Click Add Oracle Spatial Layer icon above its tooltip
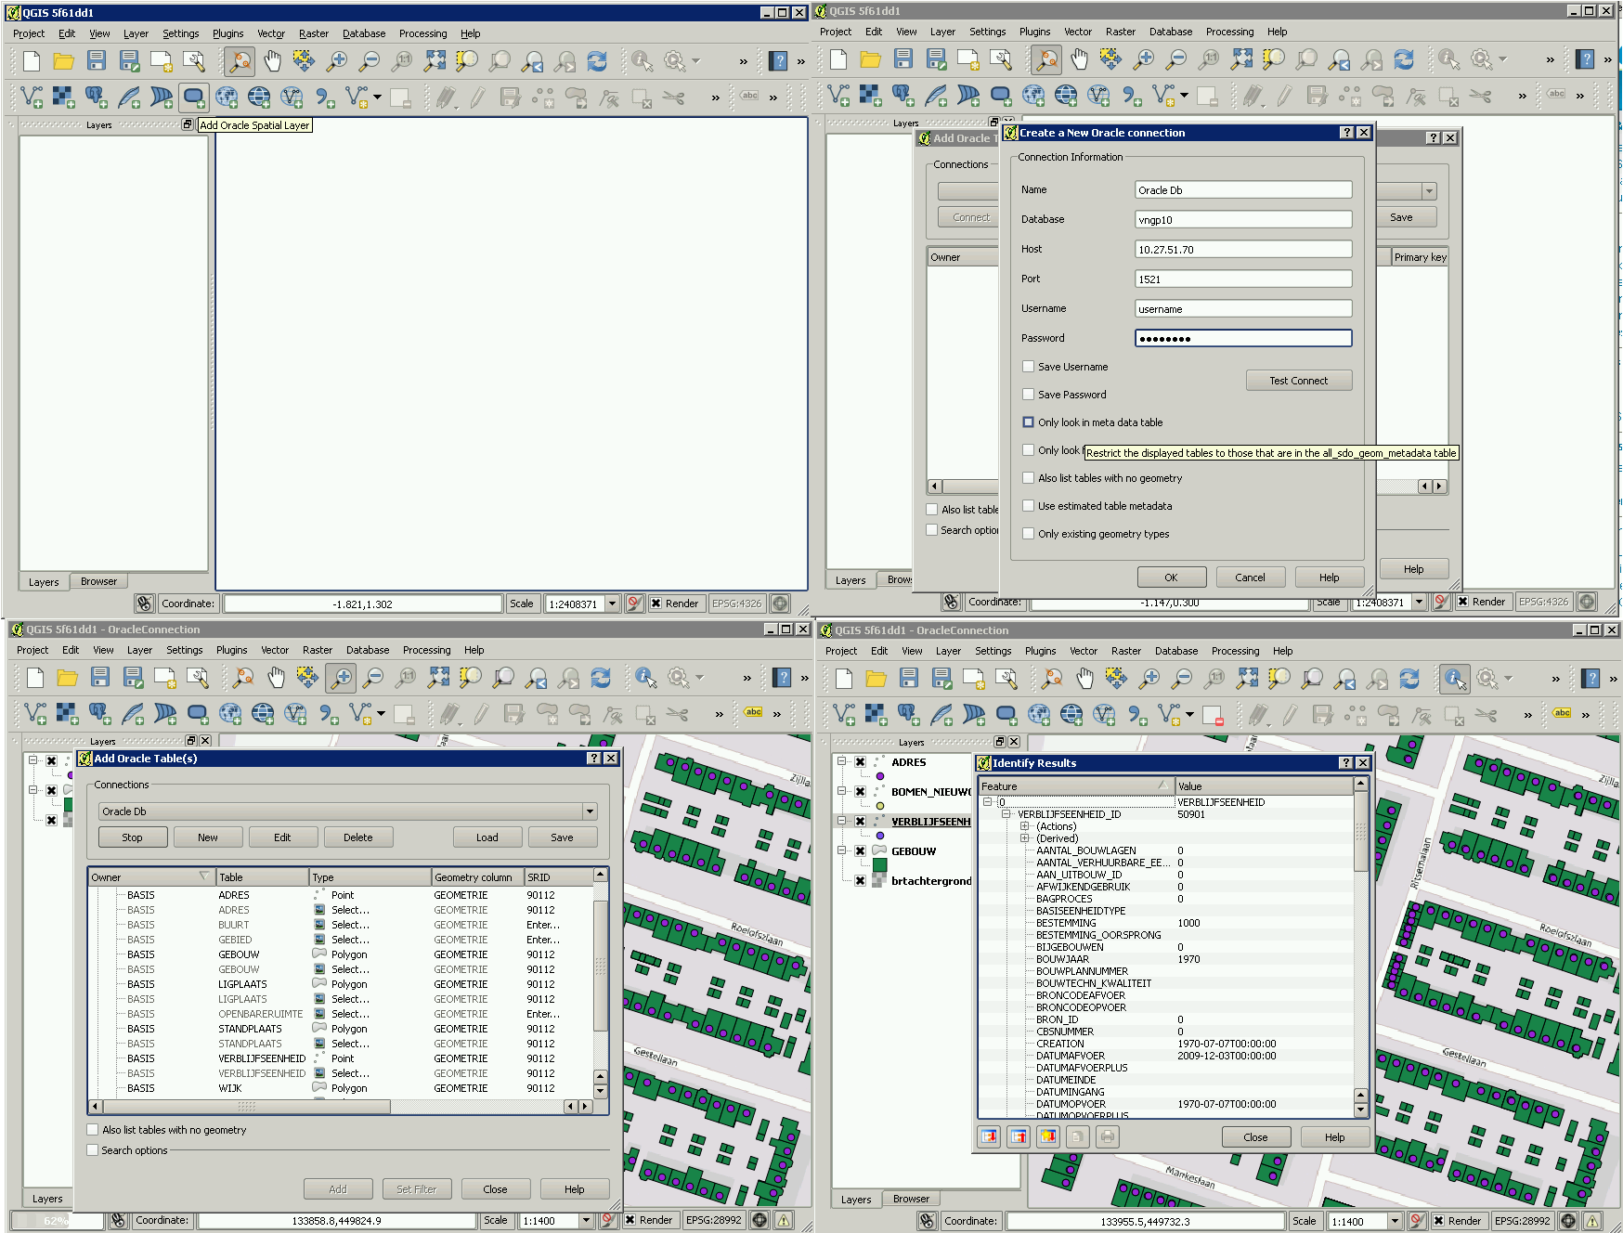 (194, 97)
